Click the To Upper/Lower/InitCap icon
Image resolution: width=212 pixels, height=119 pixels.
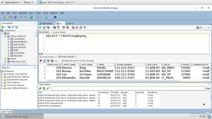click(84, 27)
